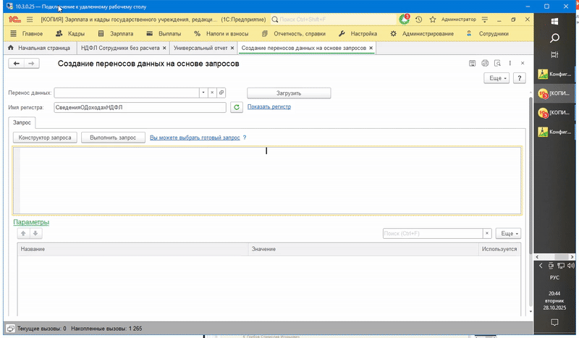Click Значение column header
Screen dimensions: 579x338
[x=363, y=249]
